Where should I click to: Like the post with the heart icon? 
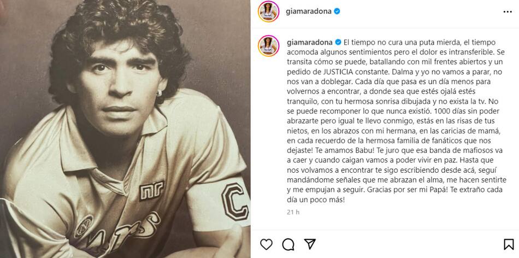click(267, 244)
